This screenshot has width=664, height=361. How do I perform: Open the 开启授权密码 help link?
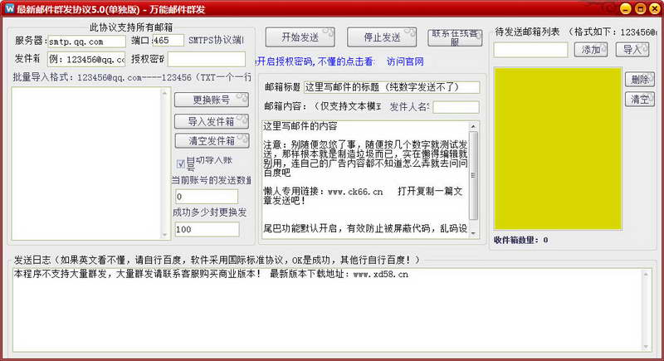point(315,61)
